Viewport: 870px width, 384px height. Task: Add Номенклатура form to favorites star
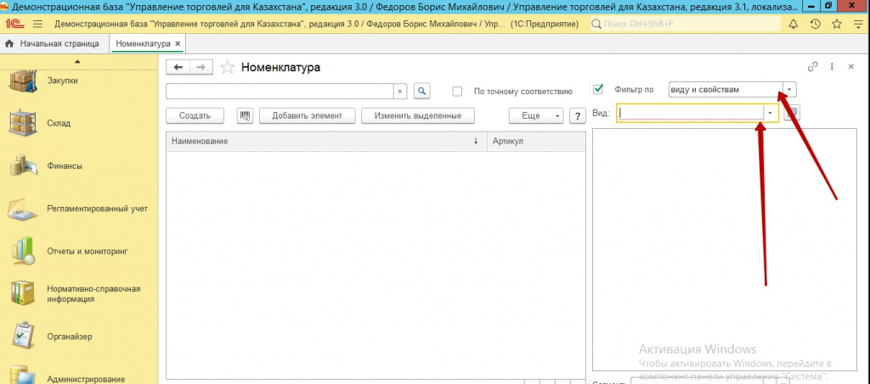(x=227, y=68)
